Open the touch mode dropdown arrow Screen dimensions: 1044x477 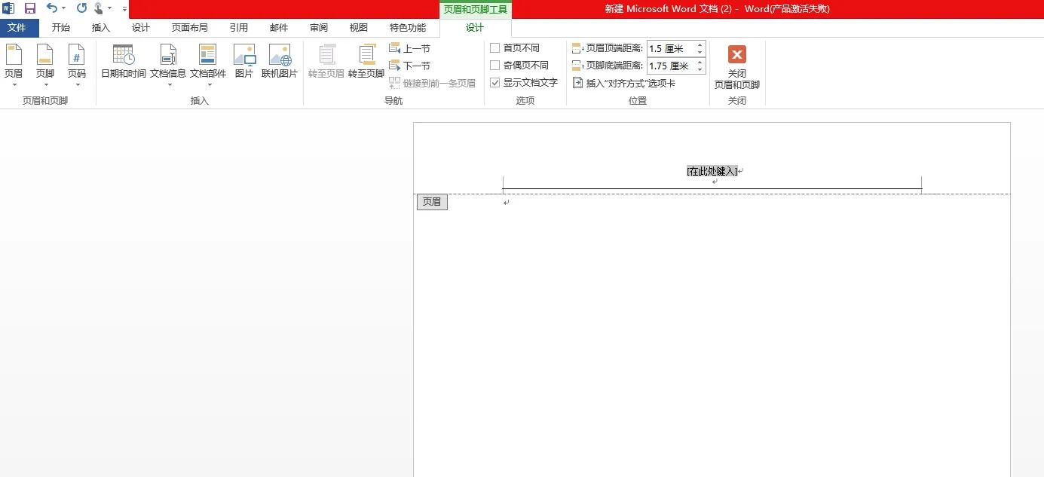[x=110, y=8]
